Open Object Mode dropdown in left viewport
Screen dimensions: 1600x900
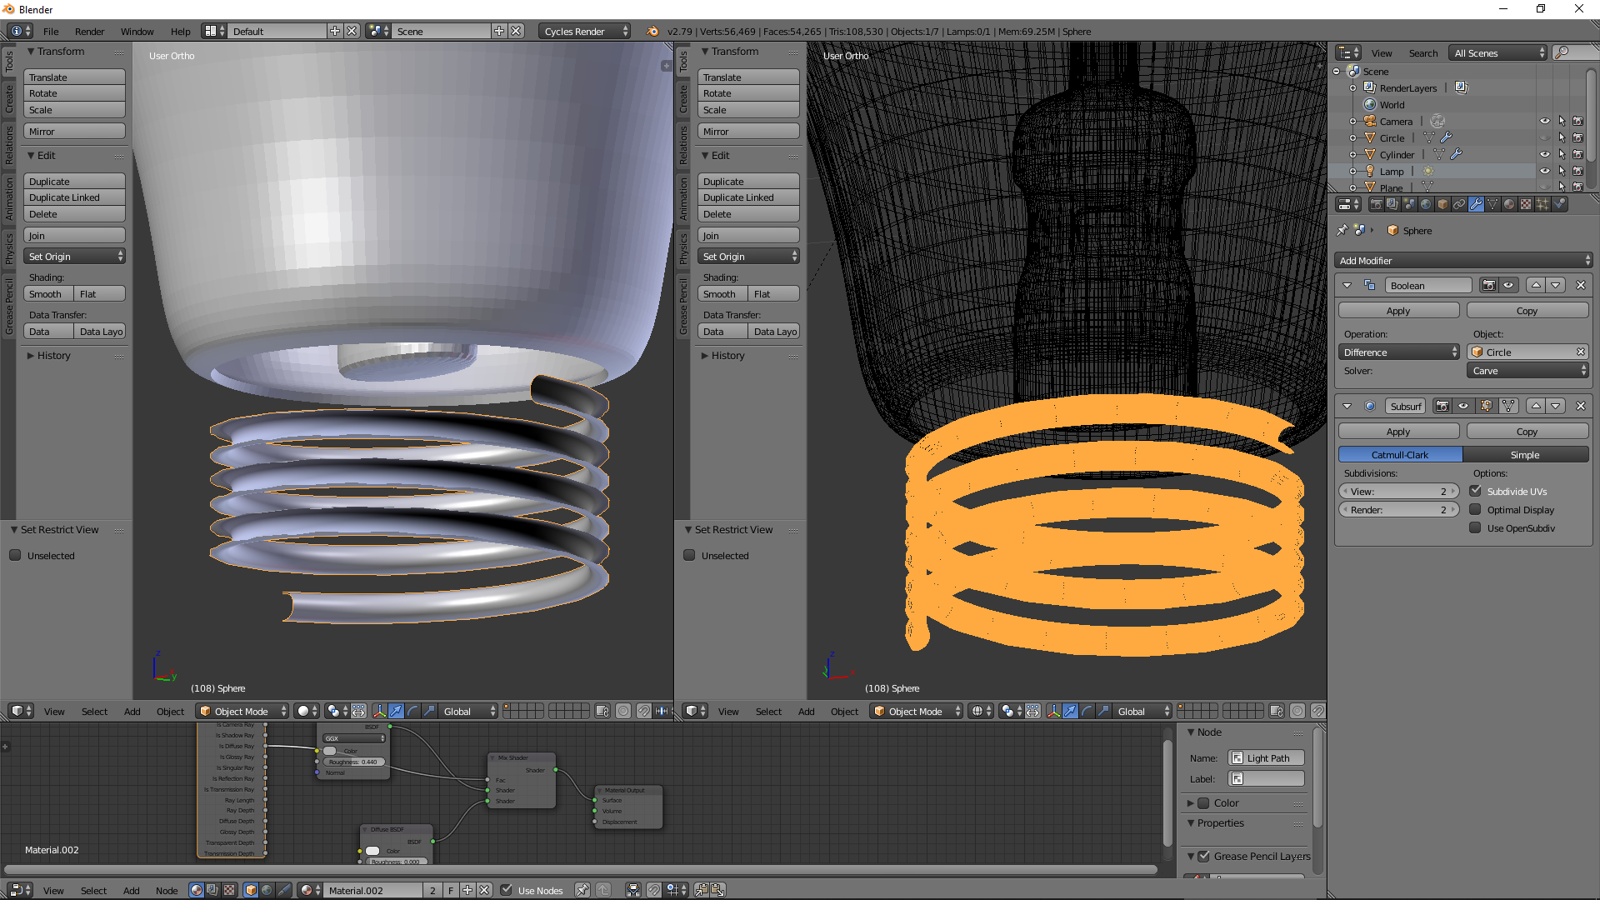[242, 711]
